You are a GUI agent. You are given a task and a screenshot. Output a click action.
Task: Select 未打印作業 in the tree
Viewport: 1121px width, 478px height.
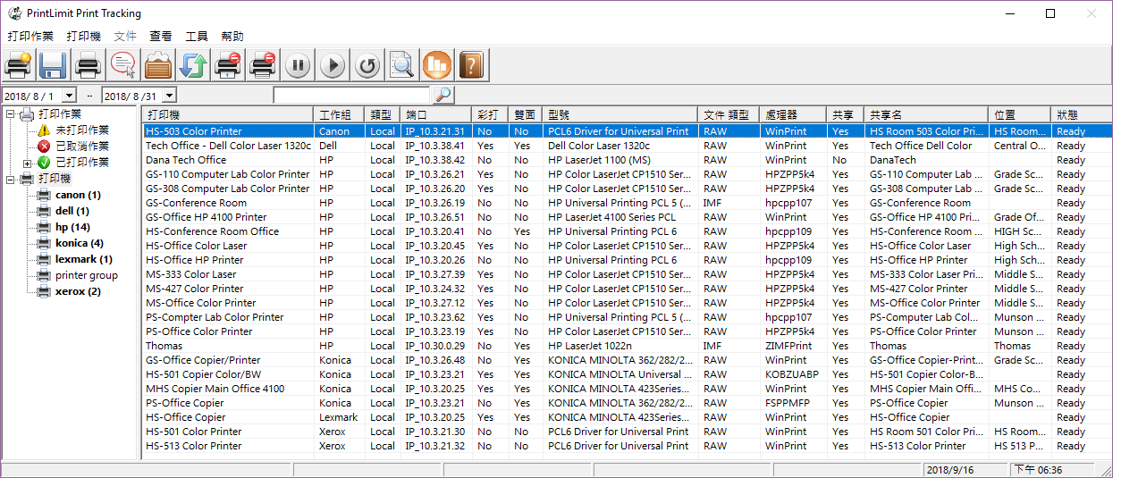[82, 130]
